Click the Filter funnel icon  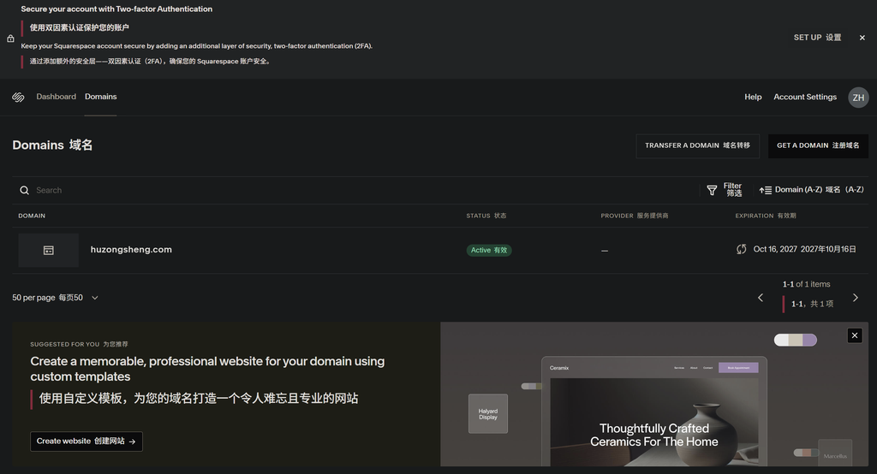click(712, 191)
